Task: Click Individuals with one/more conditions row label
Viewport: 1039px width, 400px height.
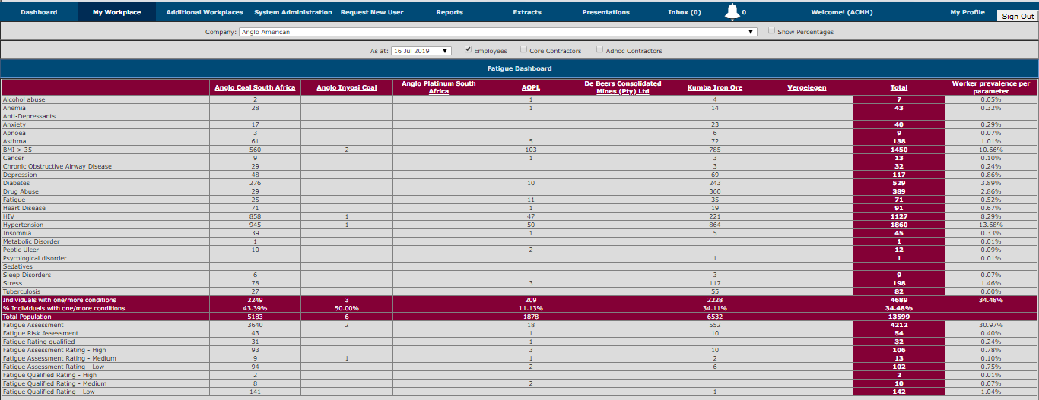Action: [x=59, y=300]
